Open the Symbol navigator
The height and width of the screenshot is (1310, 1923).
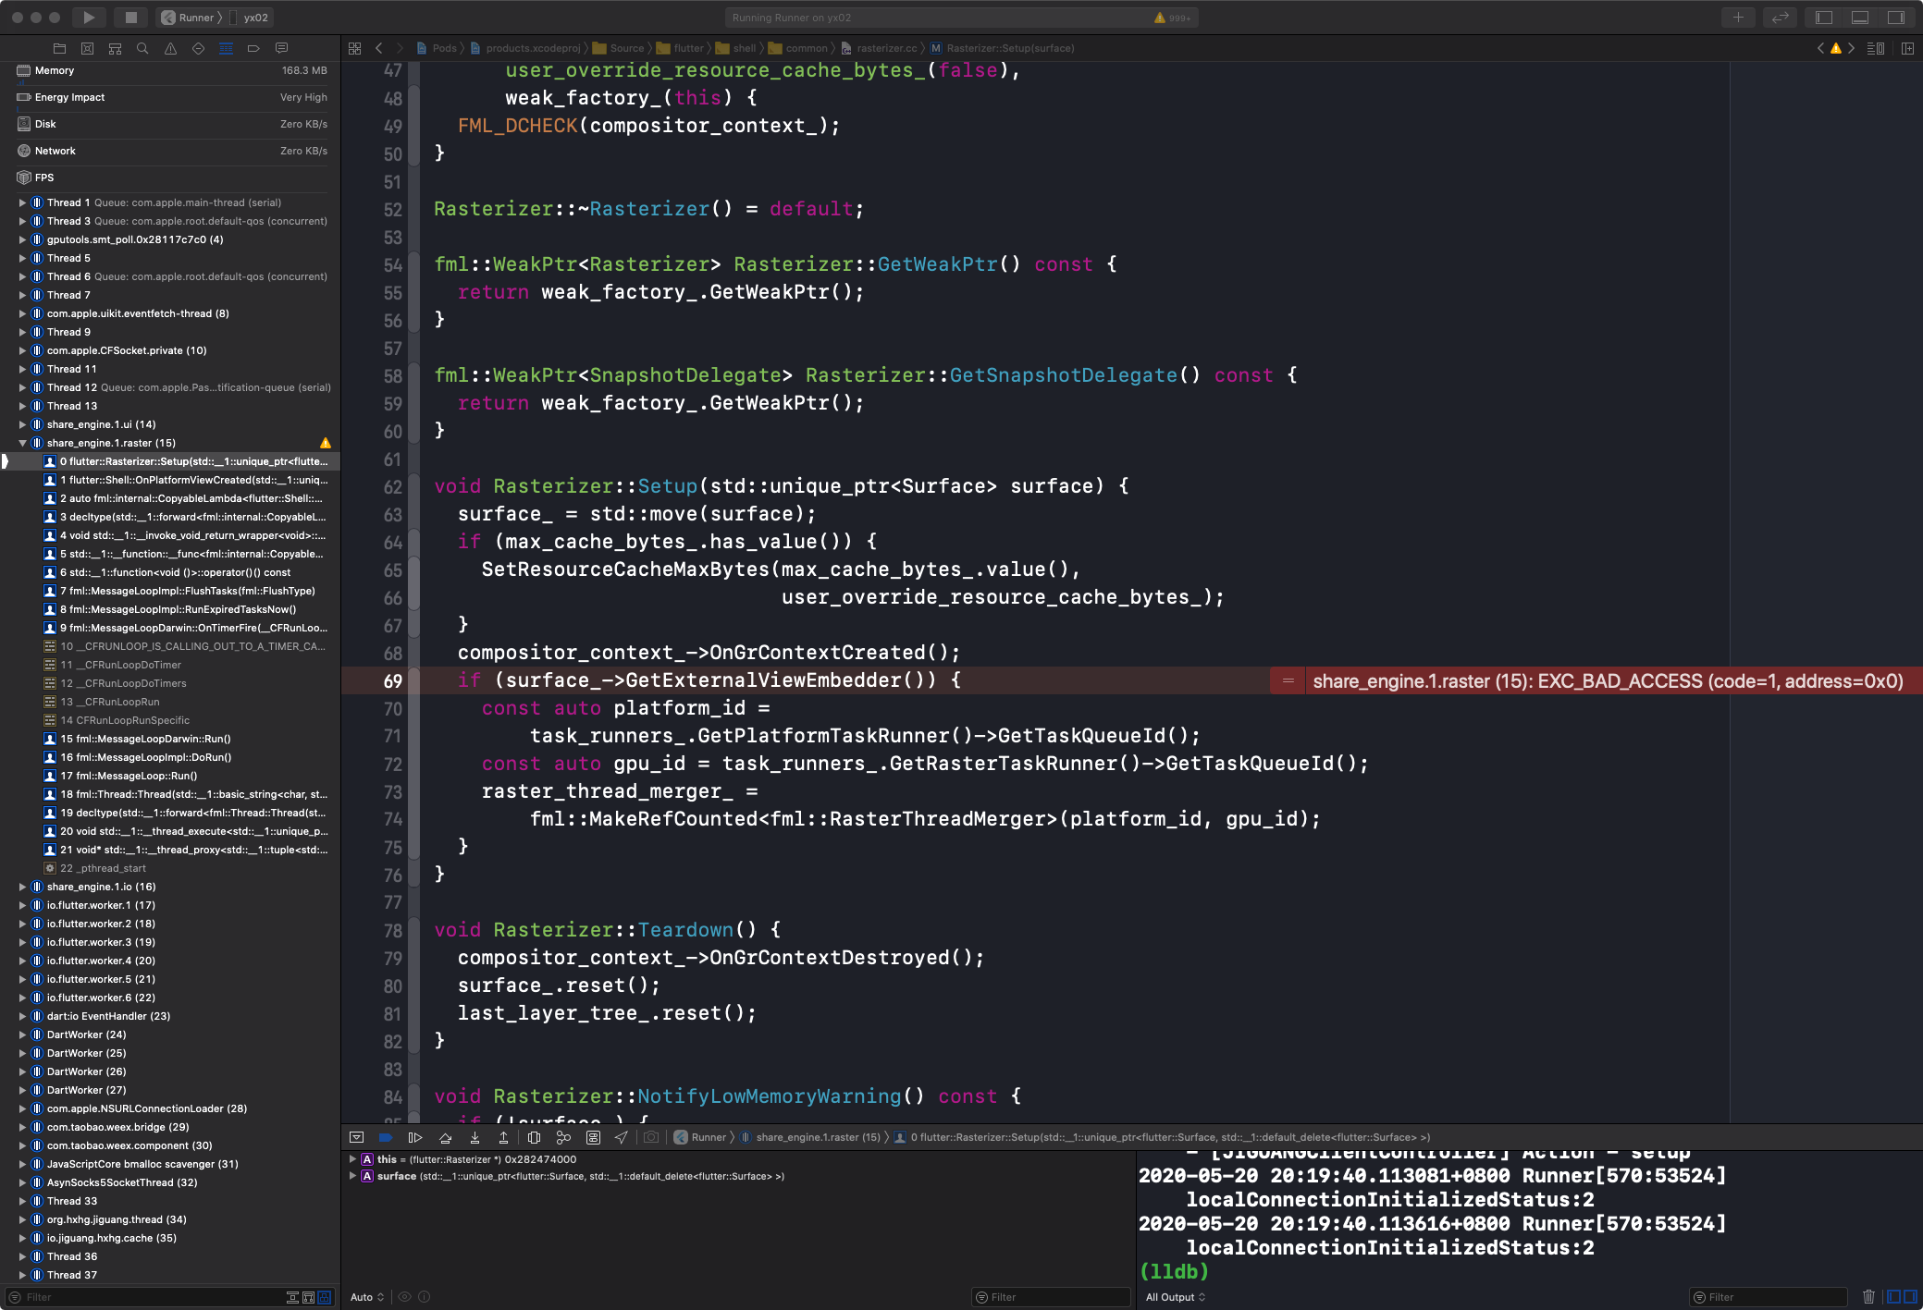(x=115, y=48)
